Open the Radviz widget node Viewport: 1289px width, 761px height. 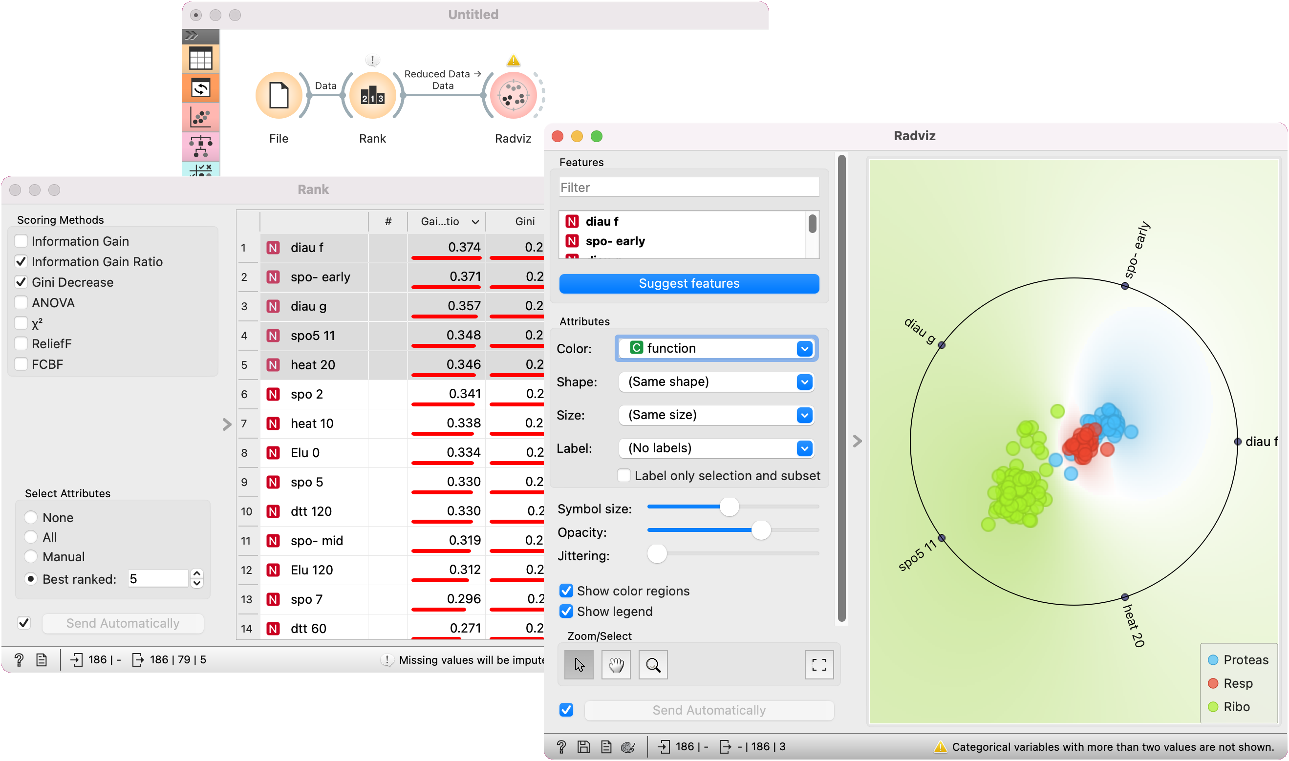point(513,95)
